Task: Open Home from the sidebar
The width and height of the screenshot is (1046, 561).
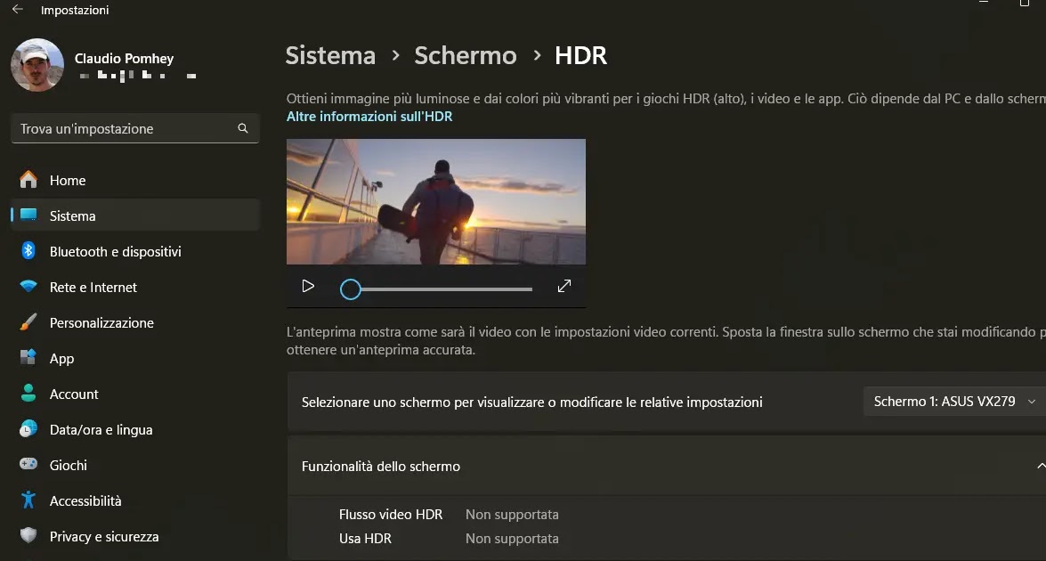Action: (x=68, y=181)
